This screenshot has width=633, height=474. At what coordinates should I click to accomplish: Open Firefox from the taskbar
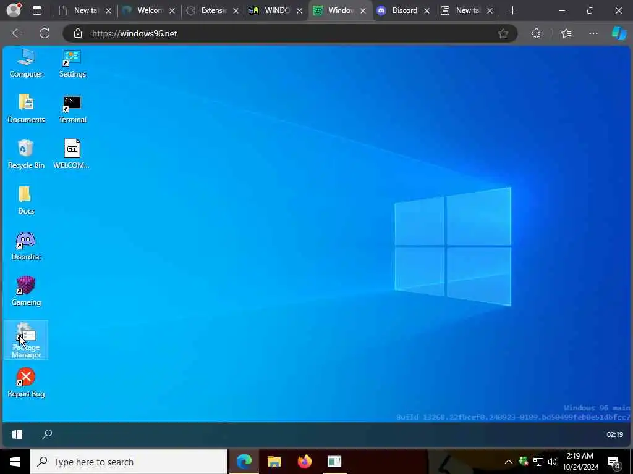[x=304, y=462]
